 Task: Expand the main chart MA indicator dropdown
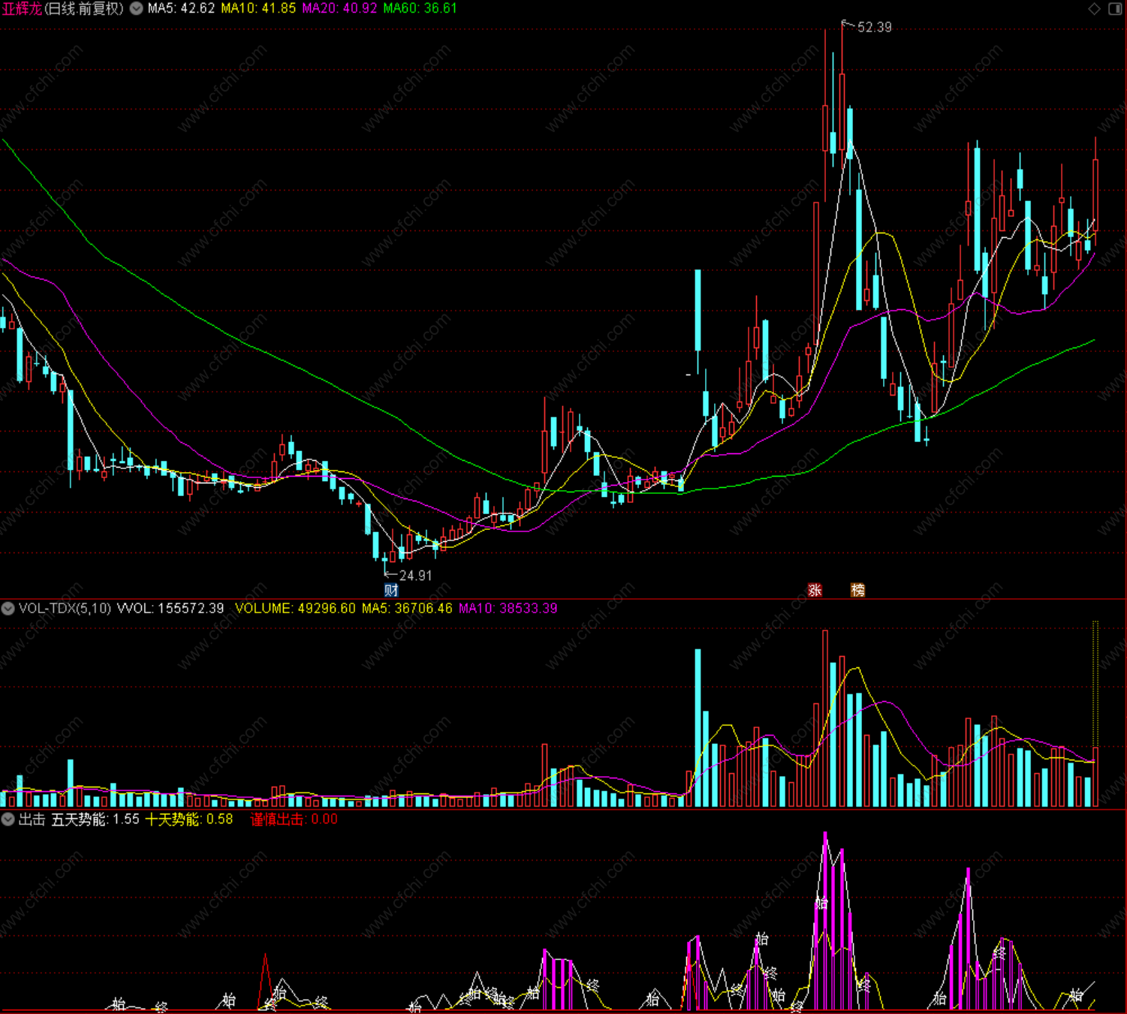point(137,9)
